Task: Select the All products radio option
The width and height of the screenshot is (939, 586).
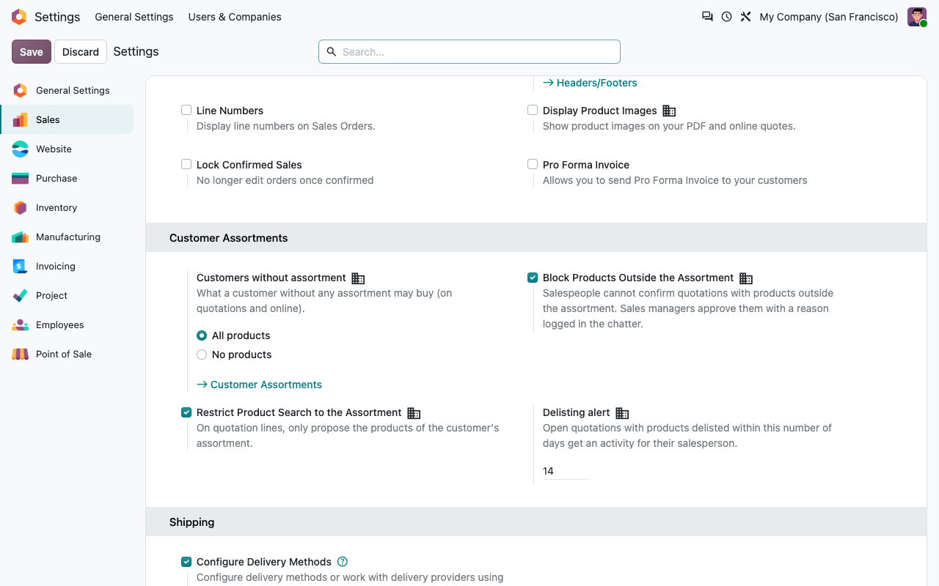Action: [202, 335]
